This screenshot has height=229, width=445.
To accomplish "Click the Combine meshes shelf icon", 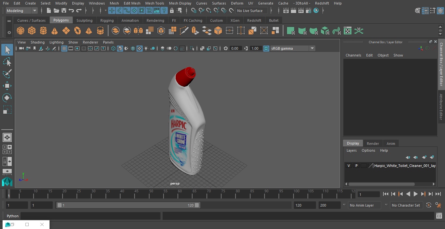I will pos(116,31).
